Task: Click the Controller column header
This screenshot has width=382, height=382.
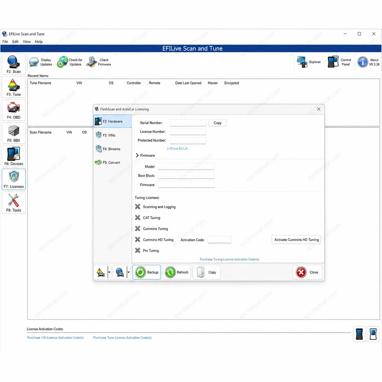Action: click(x=134, y=83)
